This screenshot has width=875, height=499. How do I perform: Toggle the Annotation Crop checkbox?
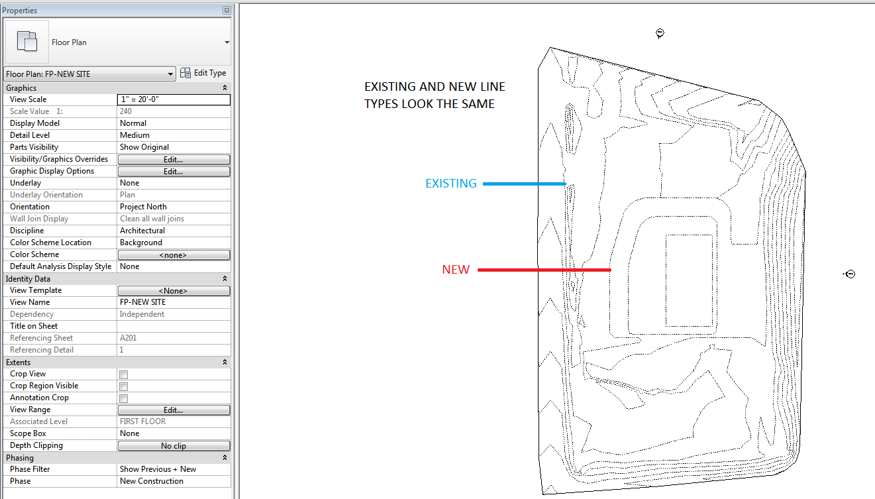pos(124,398)
